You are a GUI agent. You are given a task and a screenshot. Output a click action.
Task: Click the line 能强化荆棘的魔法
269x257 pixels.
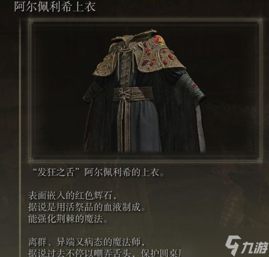coord(68,218)
